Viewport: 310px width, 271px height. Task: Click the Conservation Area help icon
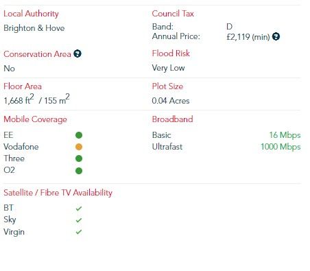point(77,54)
